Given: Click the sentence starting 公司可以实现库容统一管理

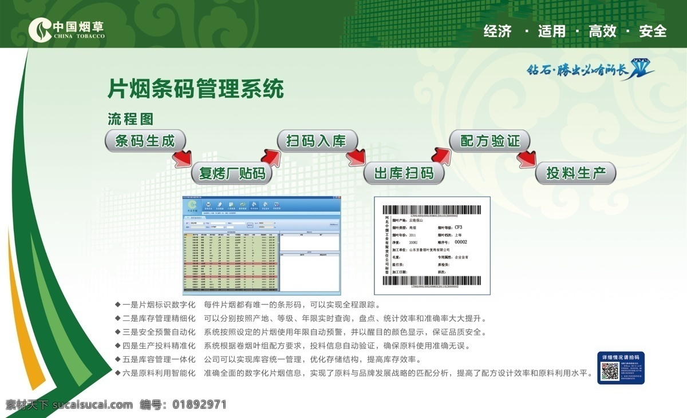Looking at the screenshot, I should point(313,360).
